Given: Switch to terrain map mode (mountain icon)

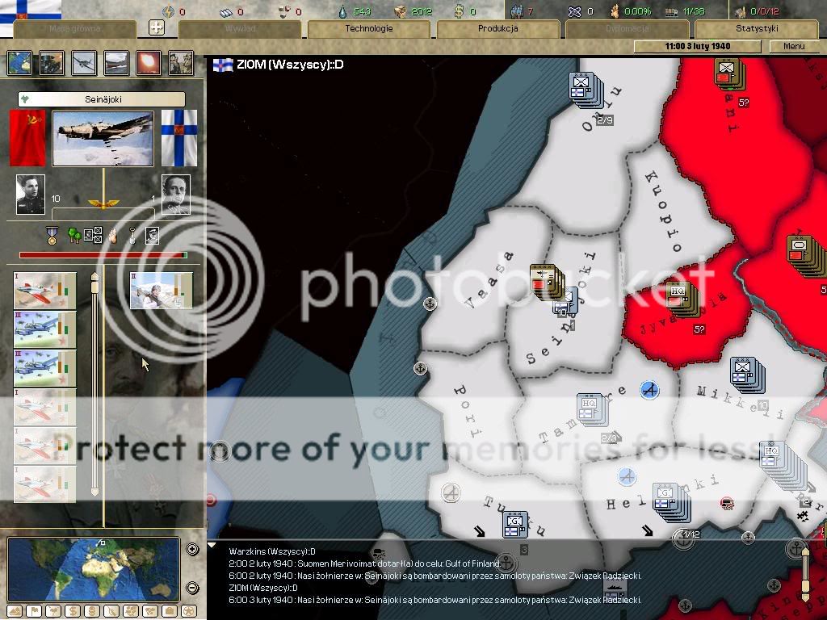Looking at the screenshot, I should [15, 612].
